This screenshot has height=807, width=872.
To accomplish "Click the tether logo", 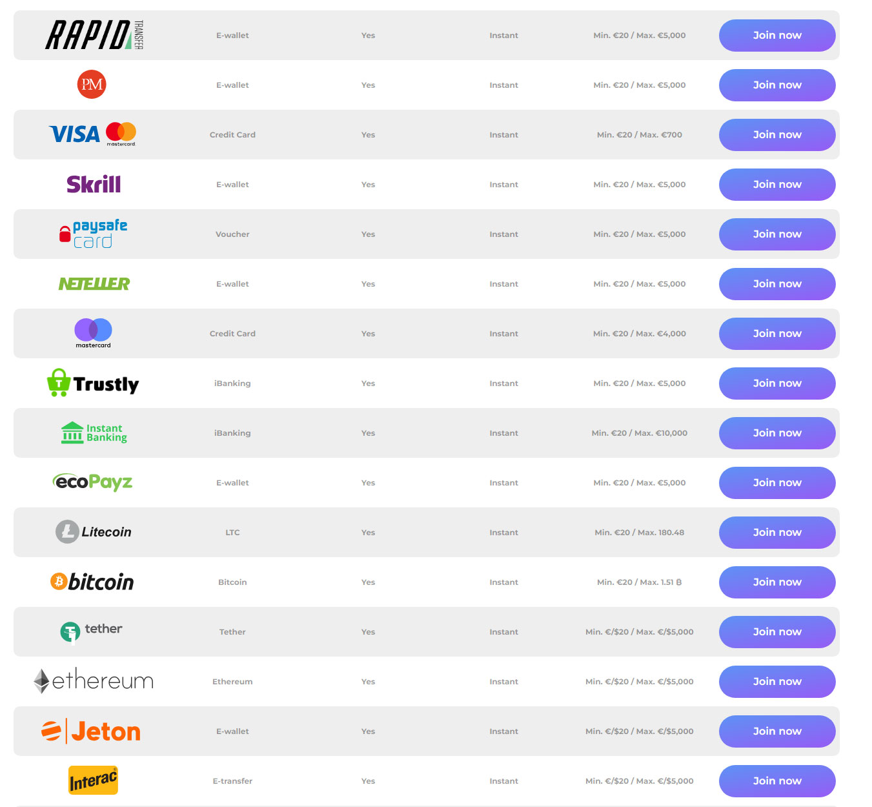I will coord(92,631).
